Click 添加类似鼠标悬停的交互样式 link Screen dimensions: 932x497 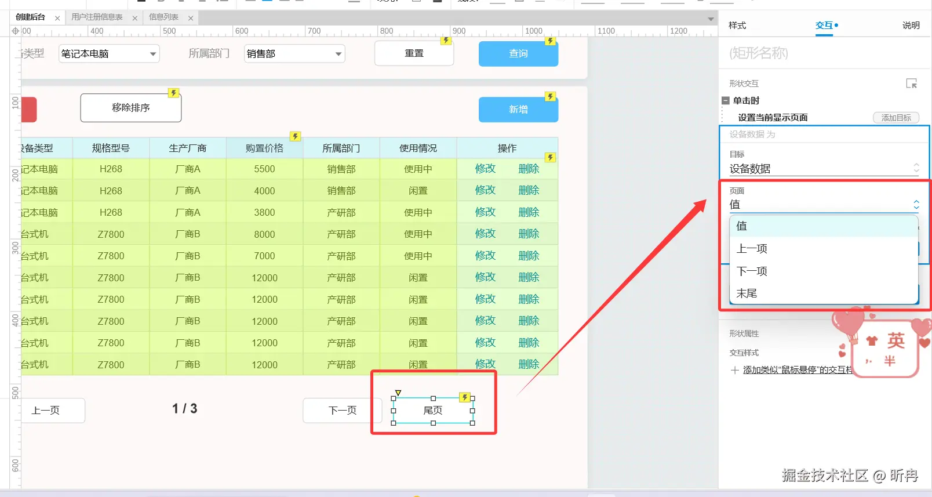[798, 370]
